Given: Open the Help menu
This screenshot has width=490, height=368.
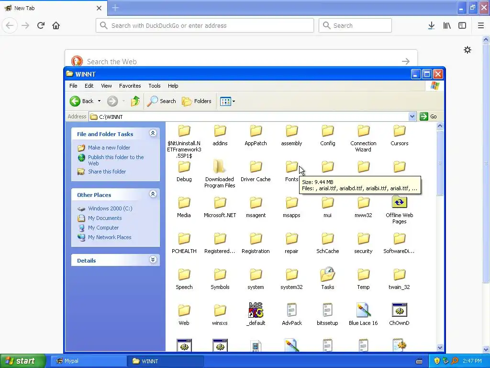Looking at the screenshot, I should point(173,86).
